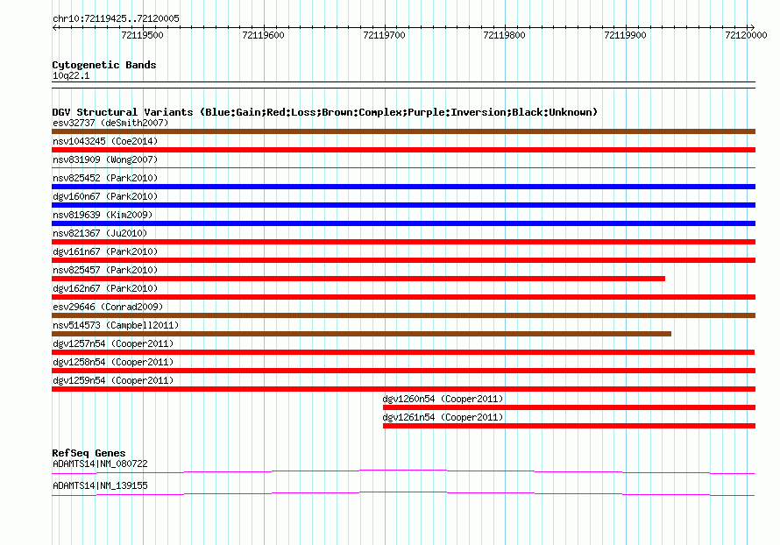Click the dgv1259n54 (Cooper2011) label
780x545 pixels.
(x=113, y=380)
